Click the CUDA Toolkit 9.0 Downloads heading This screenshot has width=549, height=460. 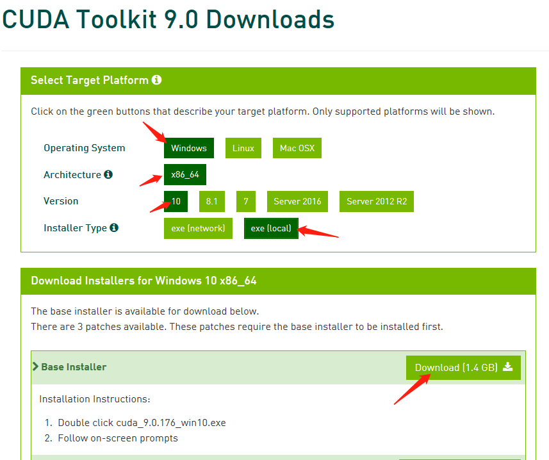(x=168, y=20)
